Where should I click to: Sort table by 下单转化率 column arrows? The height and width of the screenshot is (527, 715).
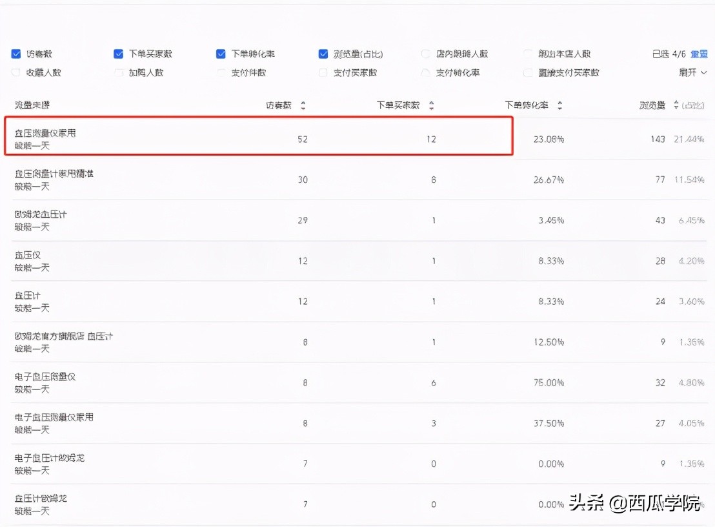pos(560,105)
